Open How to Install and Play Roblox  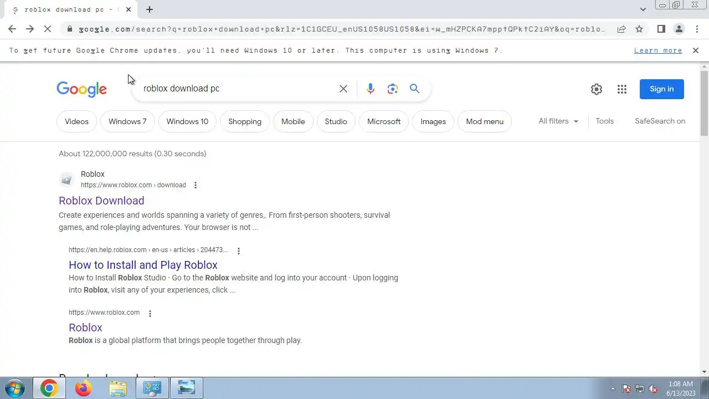click(143, 265)
